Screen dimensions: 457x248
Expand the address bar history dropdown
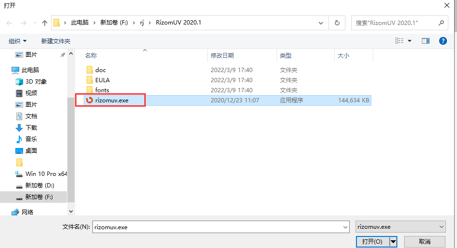321,23
